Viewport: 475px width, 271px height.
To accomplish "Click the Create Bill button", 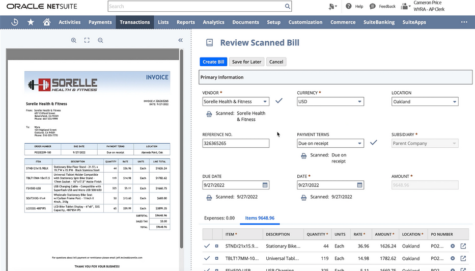I will click(213, 62).
